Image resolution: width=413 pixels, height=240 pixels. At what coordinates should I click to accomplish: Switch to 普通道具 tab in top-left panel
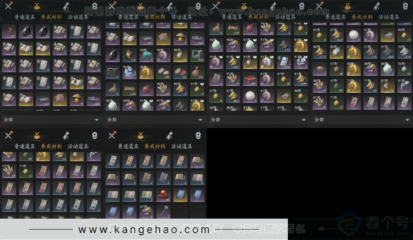pyautogui.click(x=25, y=17)
